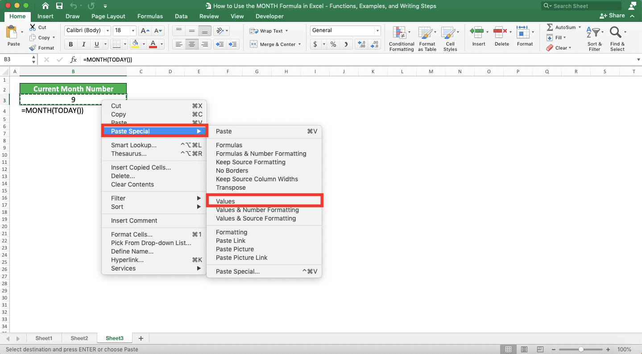Set top vertical alignment
This screenshot has width=642, height=354.
(178, 31)
